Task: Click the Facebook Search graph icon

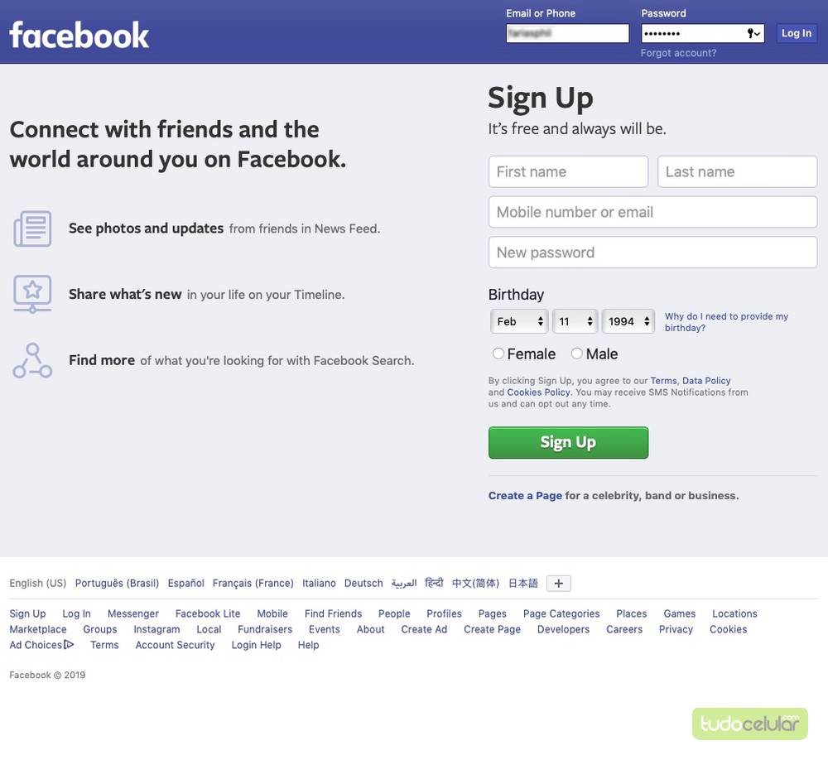Action: pos(32,360)
